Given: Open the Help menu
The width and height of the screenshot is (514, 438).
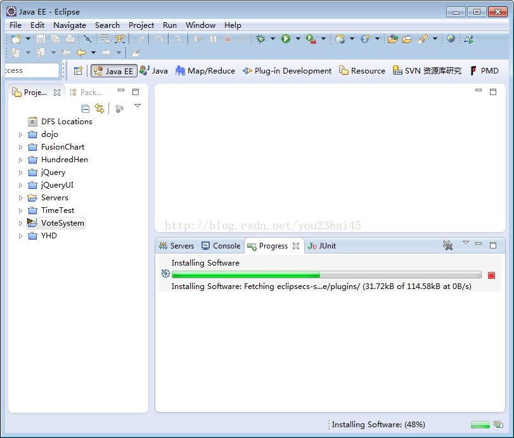Looking at the screenshot, I should coord(233,25).
